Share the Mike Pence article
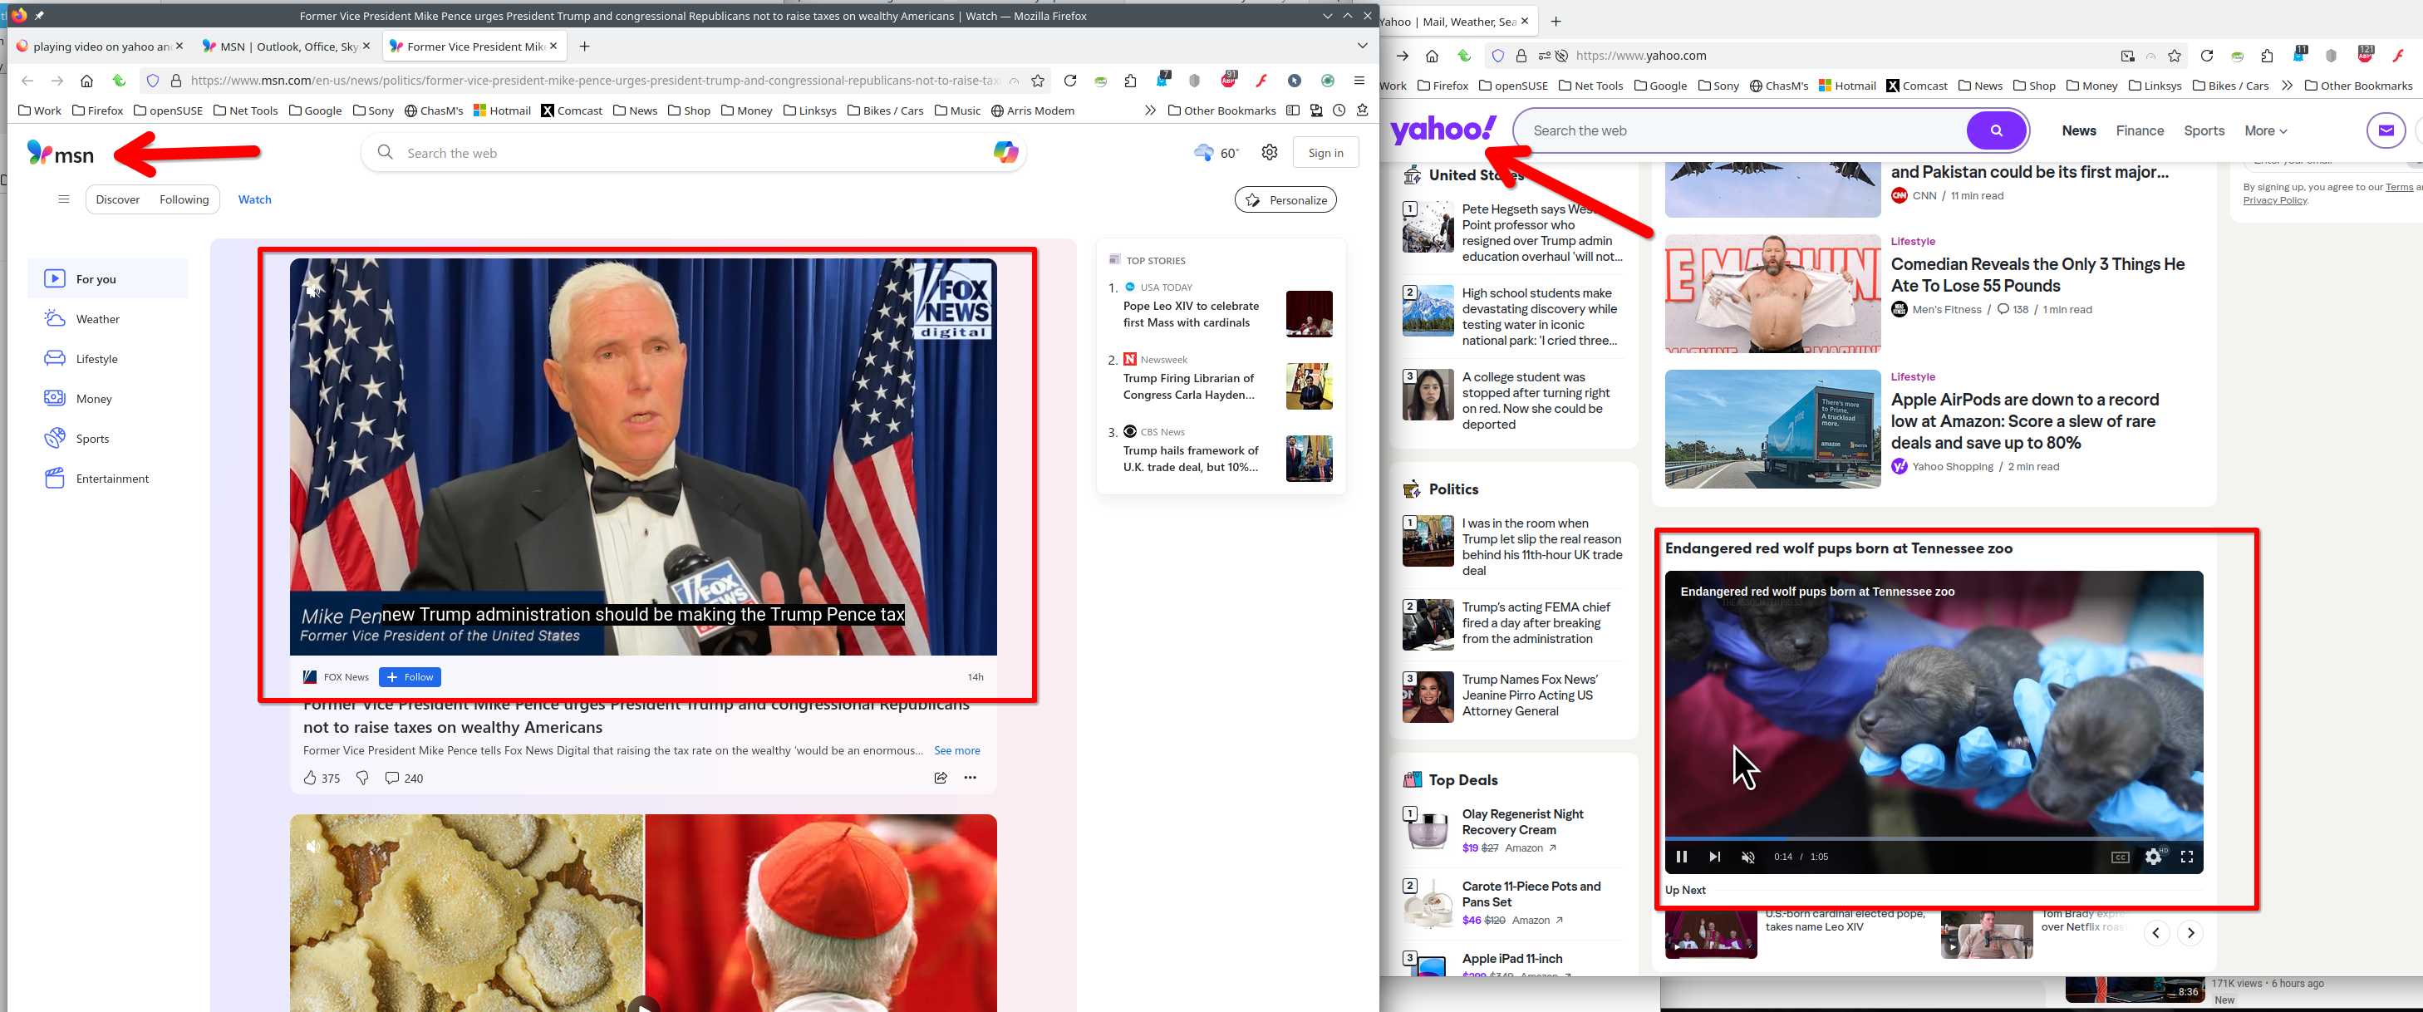The width and height of the screenshot is (2423, 1012). pyautogui.click(x=941, y=778)
